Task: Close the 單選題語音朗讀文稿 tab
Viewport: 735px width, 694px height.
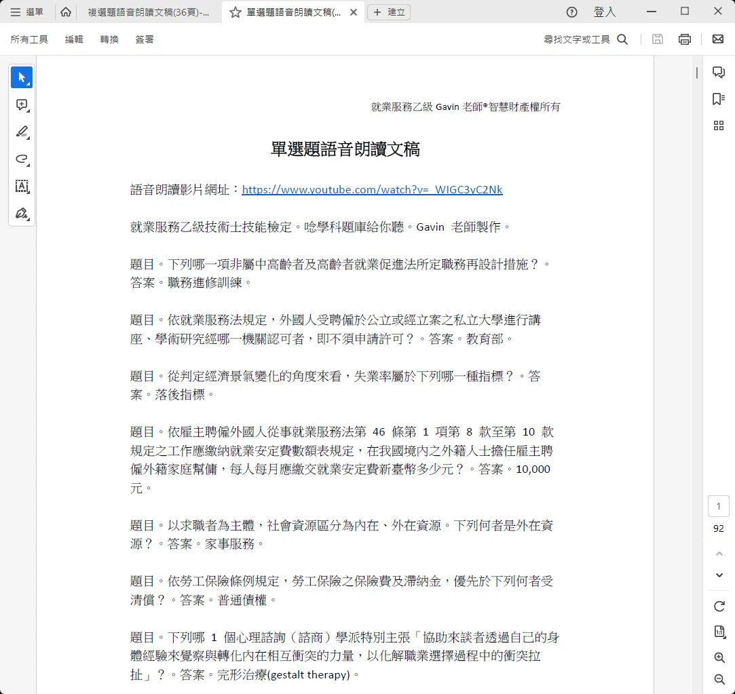Action: (354, 12)
